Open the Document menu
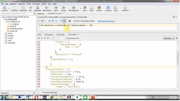The image size is (180, 101). (x=36, y=4)
